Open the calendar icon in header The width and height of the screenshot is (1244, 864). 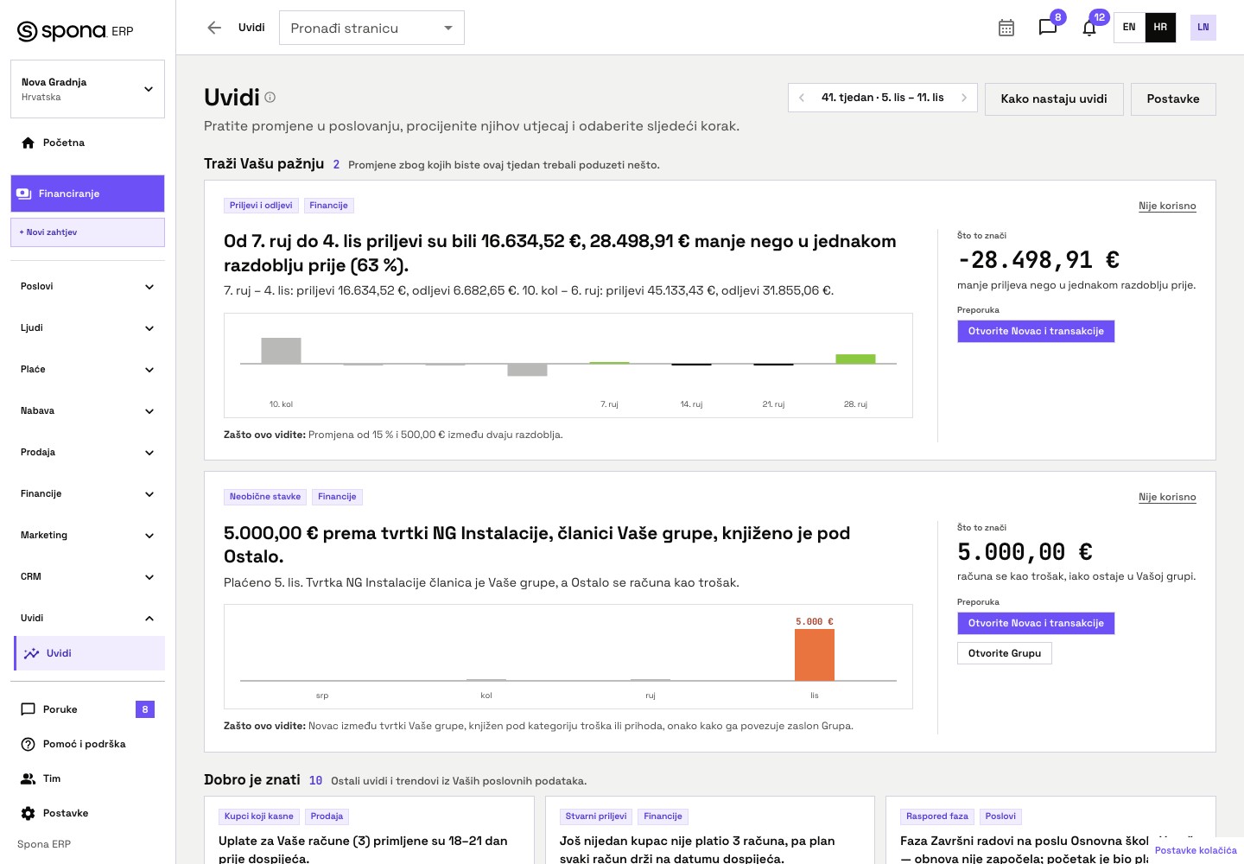click(1006, 28)
